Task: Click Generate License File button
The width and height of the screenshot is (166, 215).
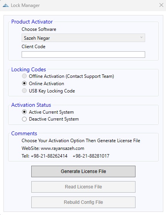Action: [x=83, y=171]
